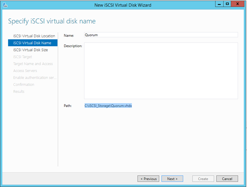The image size is (247, 187).
Task: Select the Confirmation step in the sidebar
Action: click(23, 85)
